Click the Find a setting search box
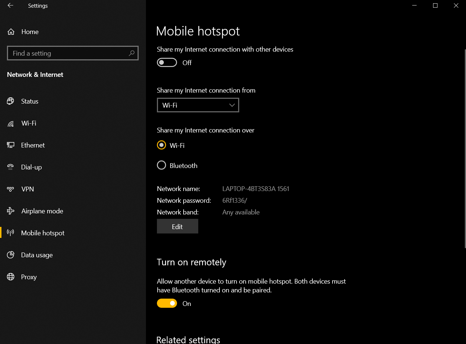466x344 pixels. click(68, 53)
